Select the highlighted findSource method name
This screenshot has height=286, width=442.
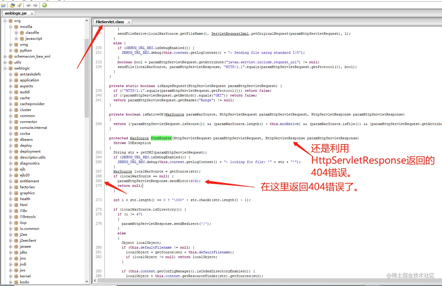(x=161, y=138)
